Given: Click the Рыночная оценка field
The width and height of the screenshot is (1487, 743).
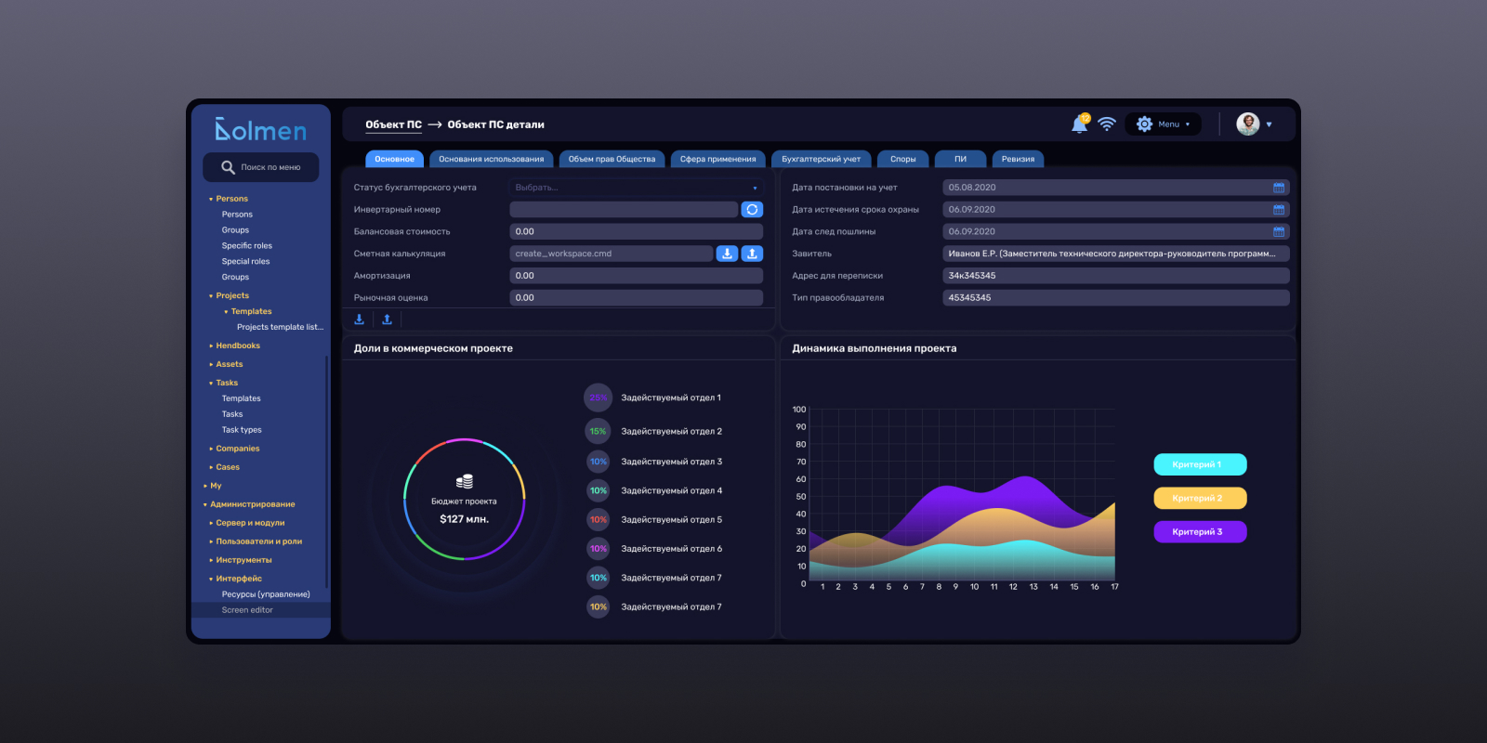Looking at the screenshot, I should [x=637, y=298].
